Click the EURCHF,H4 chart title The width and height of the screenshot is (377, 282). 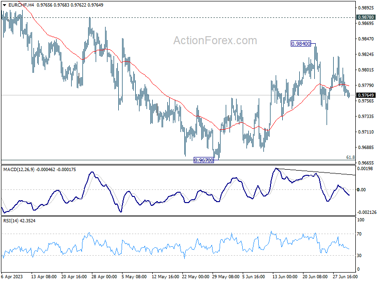click(x=21, y=5)
